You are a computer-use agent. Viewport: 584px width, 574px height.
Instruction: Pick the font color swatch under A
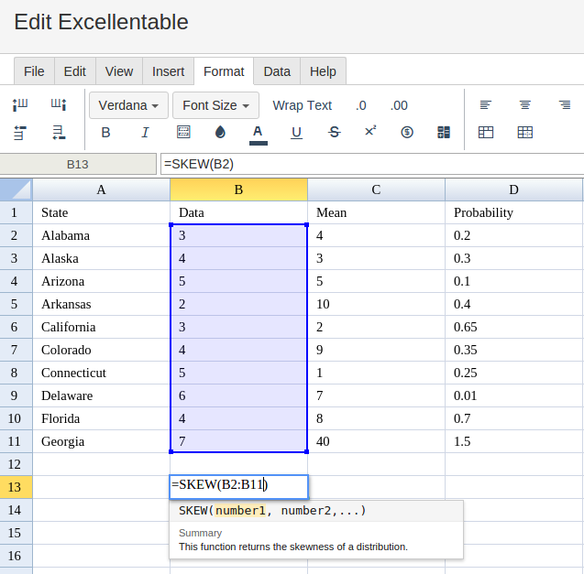click(x=258, y=134)
